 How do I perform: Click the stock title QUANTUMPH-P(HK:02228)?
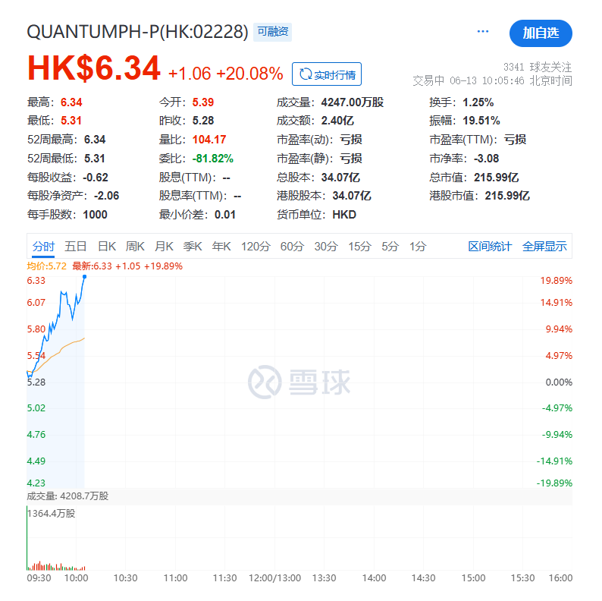(137, 32)
